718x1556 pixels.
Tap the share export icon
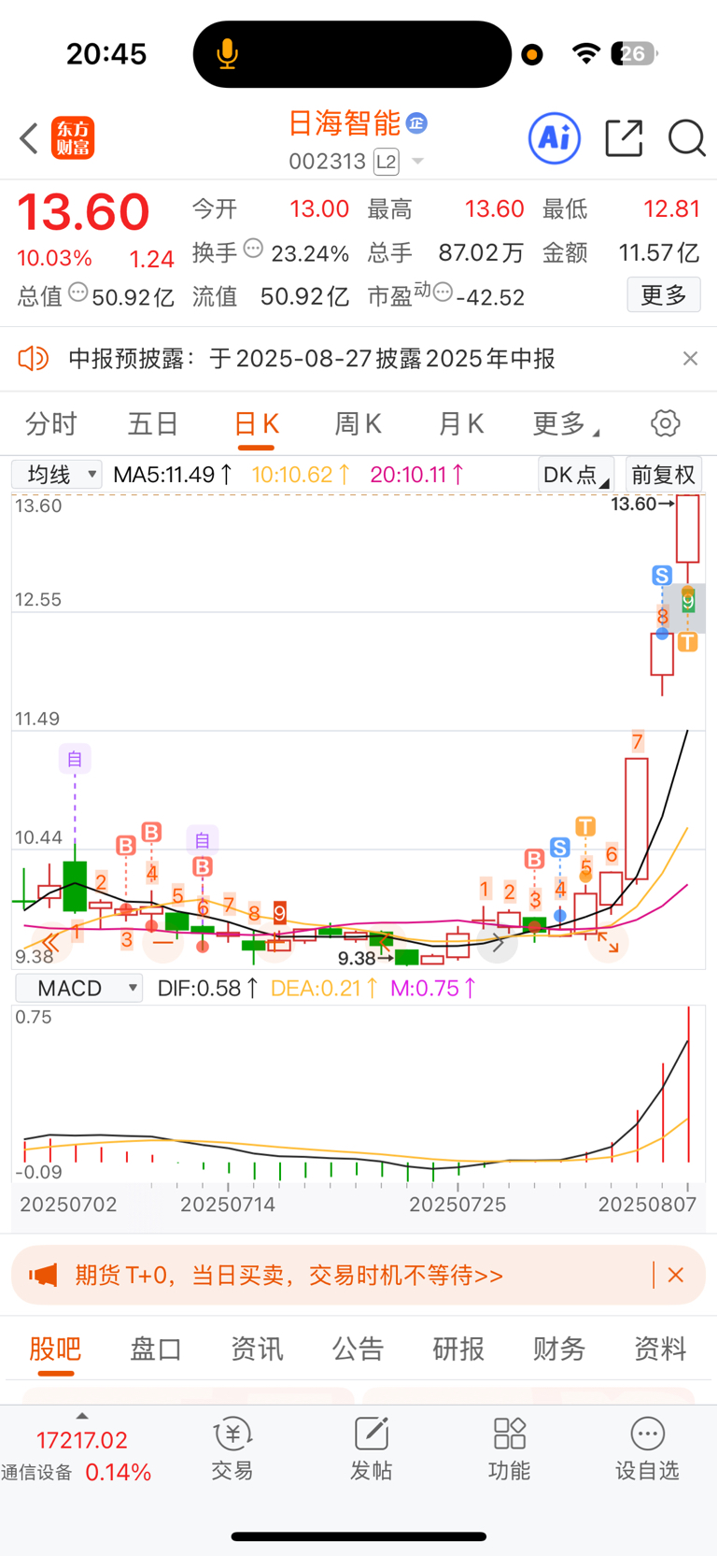[x=624, y=138]
